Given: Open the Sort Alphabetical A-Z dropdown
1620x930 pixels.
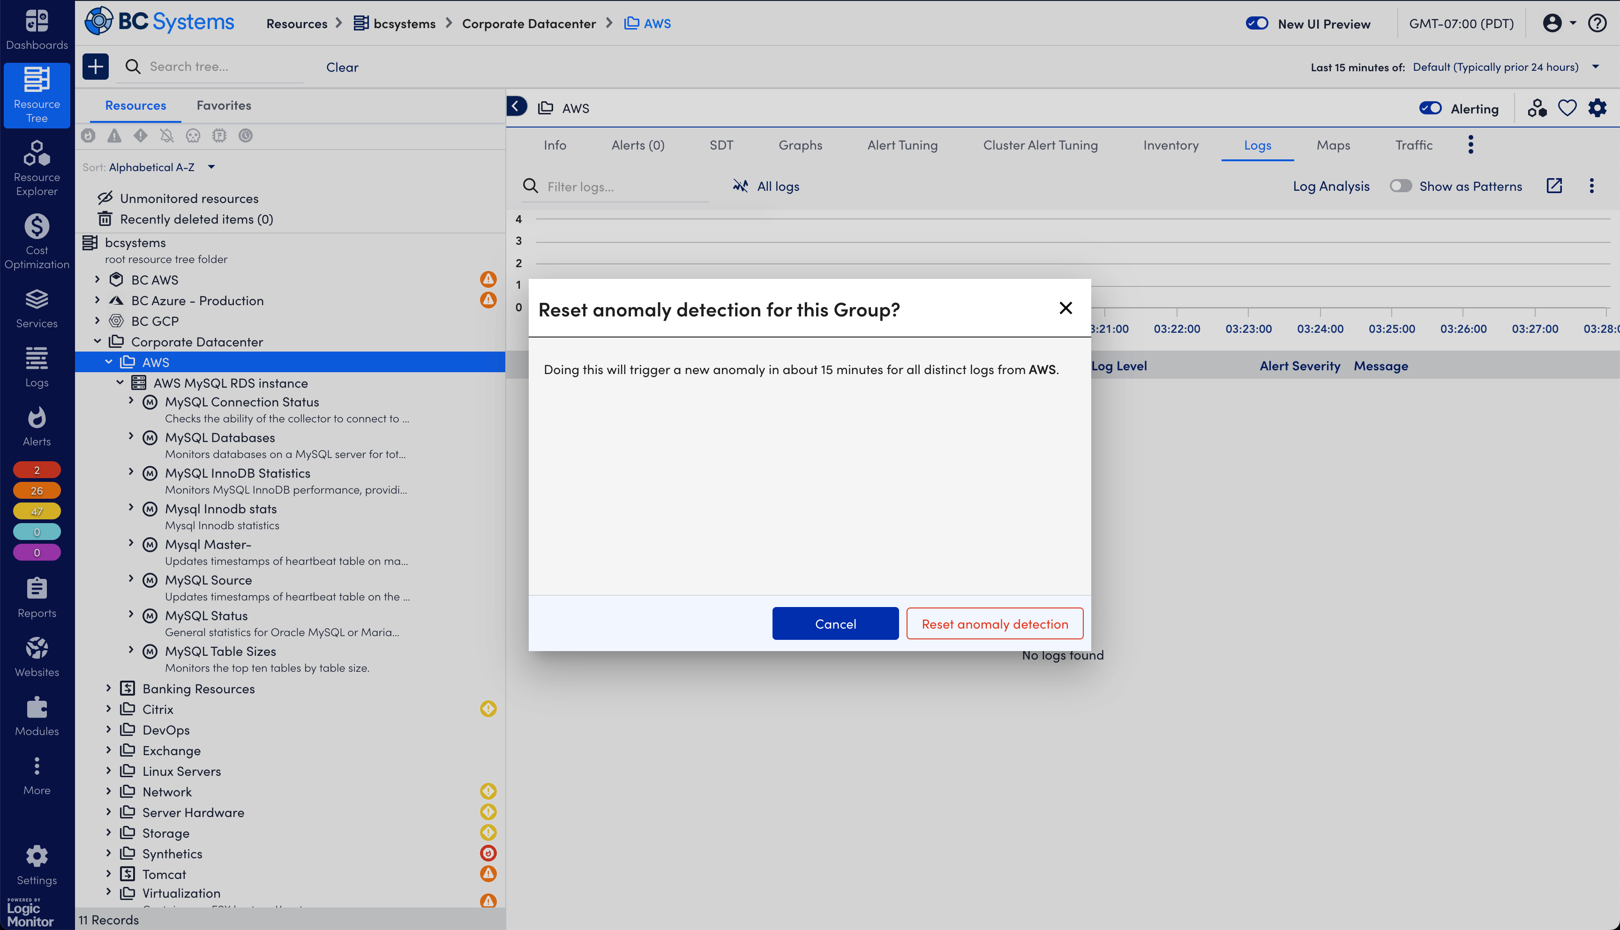Looking at the screenshot, I should (x=160, y=167).
